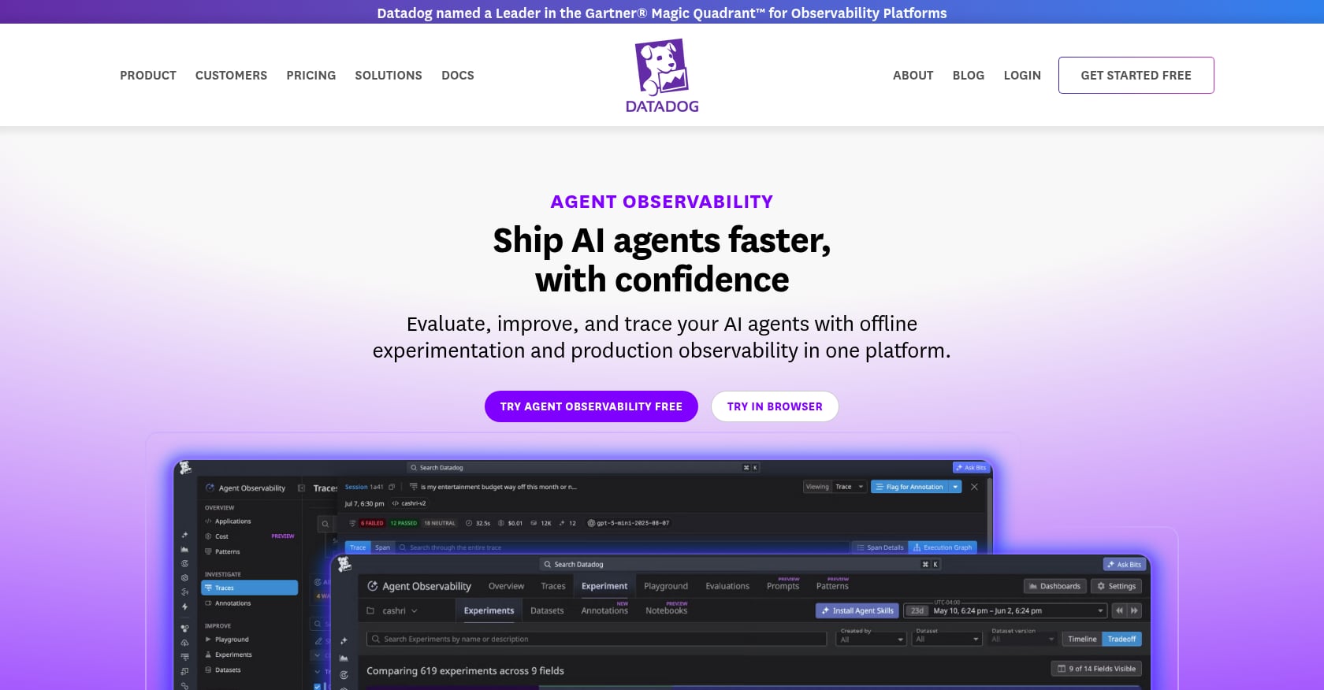Click the chart icon in the front window's left rail
This screenshot has height=690, width=1324.
344,658
